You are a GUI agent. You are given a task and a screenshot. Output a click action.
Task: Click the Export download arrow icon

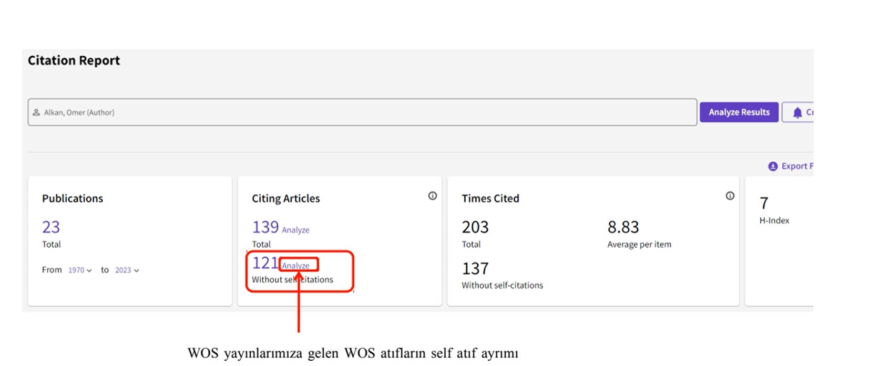pos(772,166)
